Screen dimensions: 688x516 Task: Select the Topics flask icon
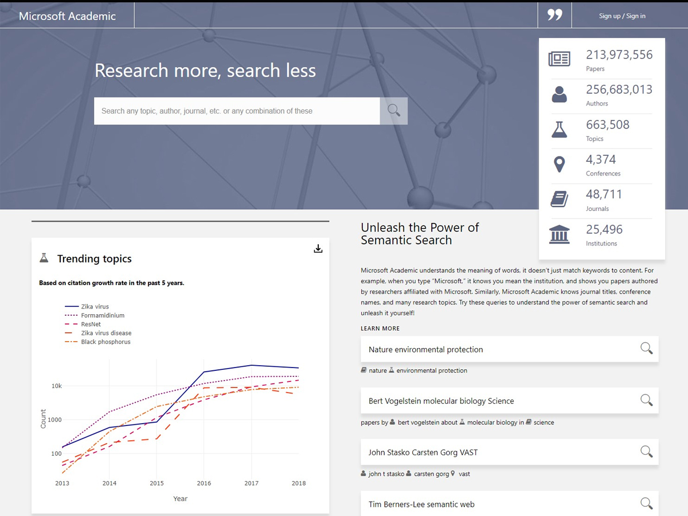[x=559, y=128]
